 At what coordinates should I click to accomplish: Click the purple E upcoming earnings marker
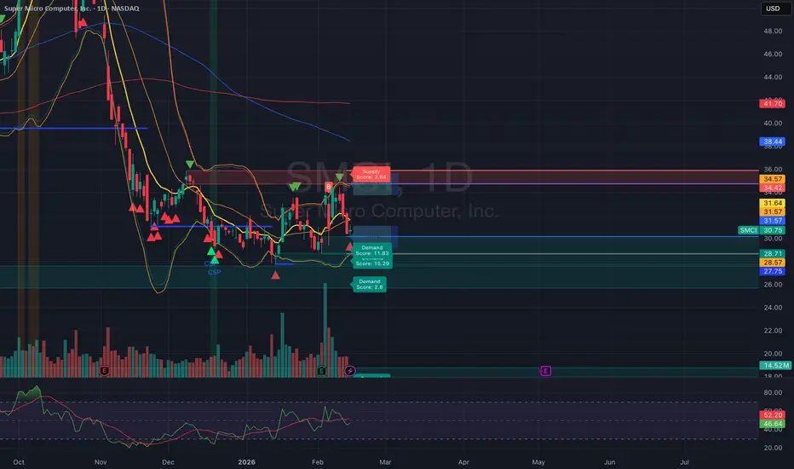coord(545,371)
